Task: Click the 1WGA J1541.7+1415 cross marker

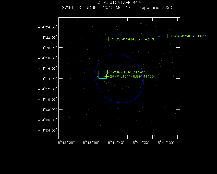Action: pyautogui.click(x=107, y=72)
